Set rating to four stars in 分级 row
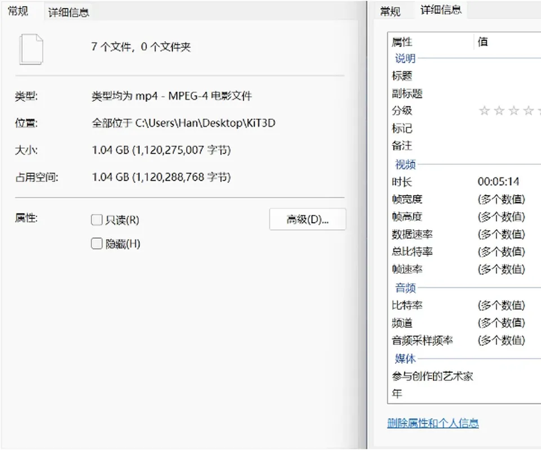 528,111
